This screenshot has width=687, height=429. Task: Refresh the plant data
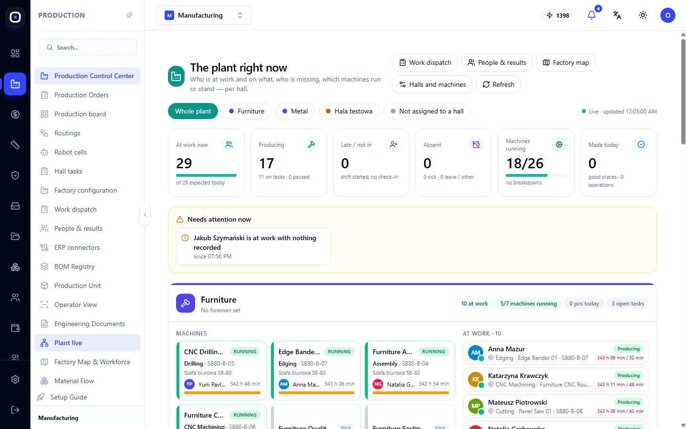[x=498, y=84]
